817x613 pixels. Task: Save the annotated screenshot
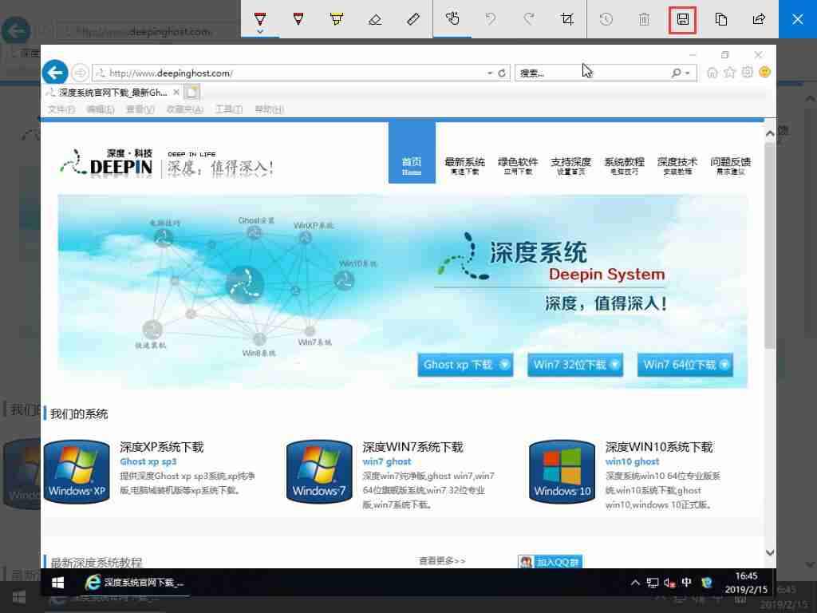coord(682,19)
